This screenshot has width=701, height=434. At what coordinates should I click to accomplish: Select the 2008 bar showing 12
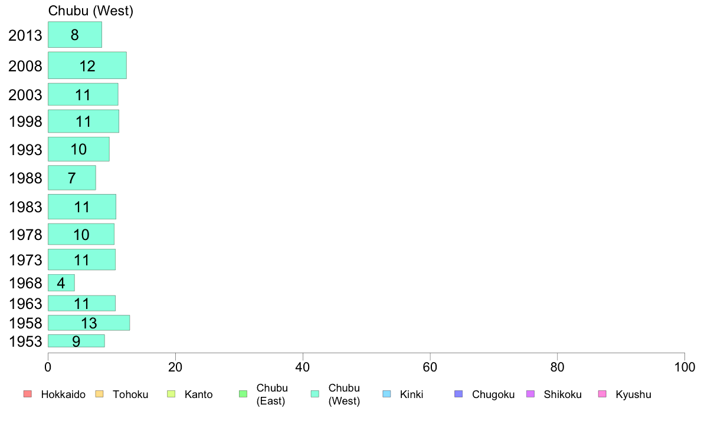click(x=87, y=65)
